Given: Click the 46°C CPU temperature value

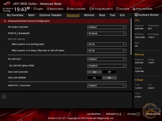Looking at the screenshot, I should (x=150, y=28).
